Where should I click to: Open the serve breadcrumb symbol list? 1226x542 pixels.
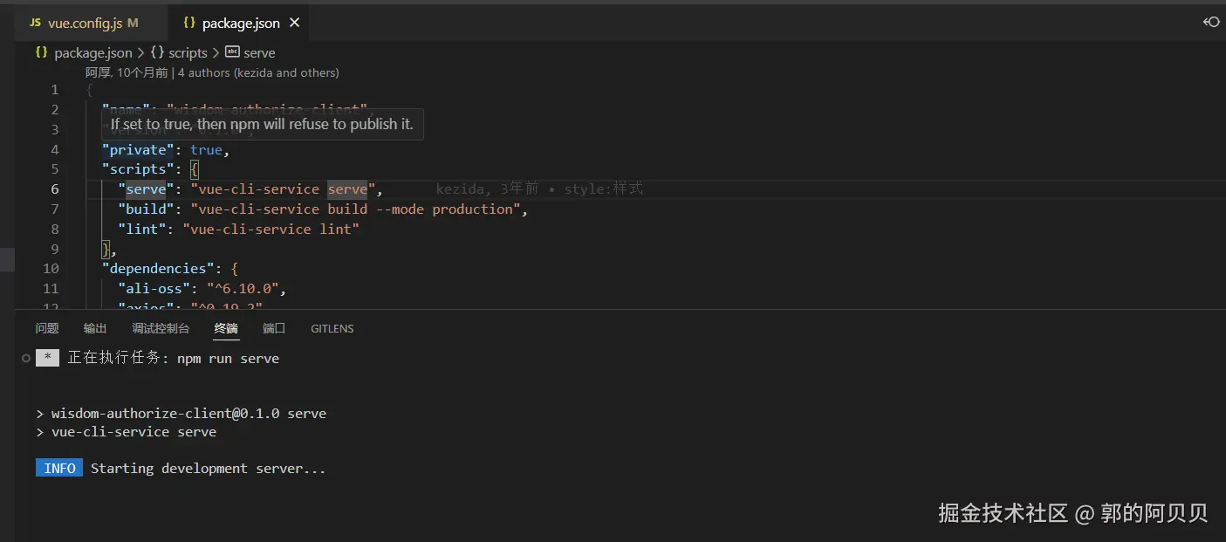point(259,52)
